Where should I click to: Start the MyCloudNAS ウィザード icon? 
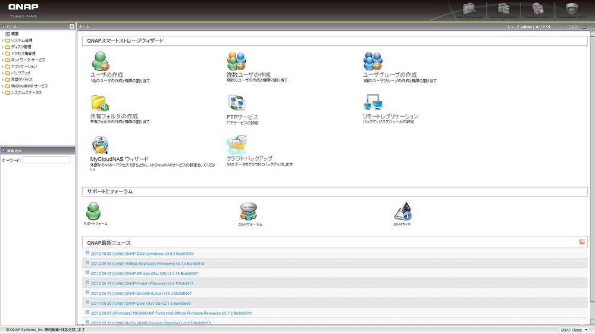(x=100, y=145)
